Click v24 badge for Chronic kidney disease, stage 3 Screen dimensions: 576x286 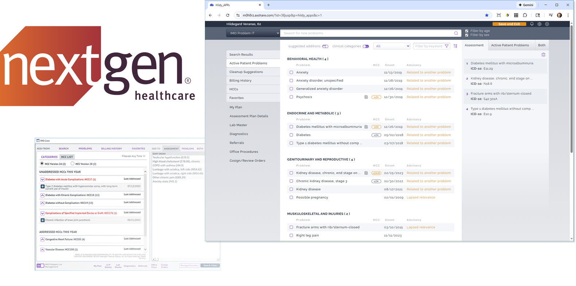(x=376, y=181)
